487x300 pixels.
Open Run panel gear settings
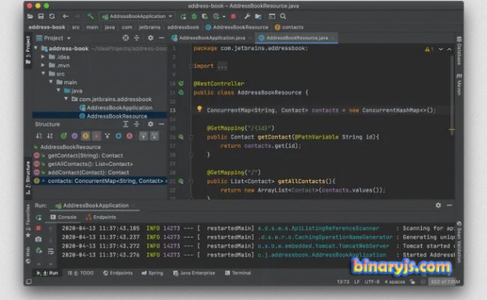click(438, 205)
